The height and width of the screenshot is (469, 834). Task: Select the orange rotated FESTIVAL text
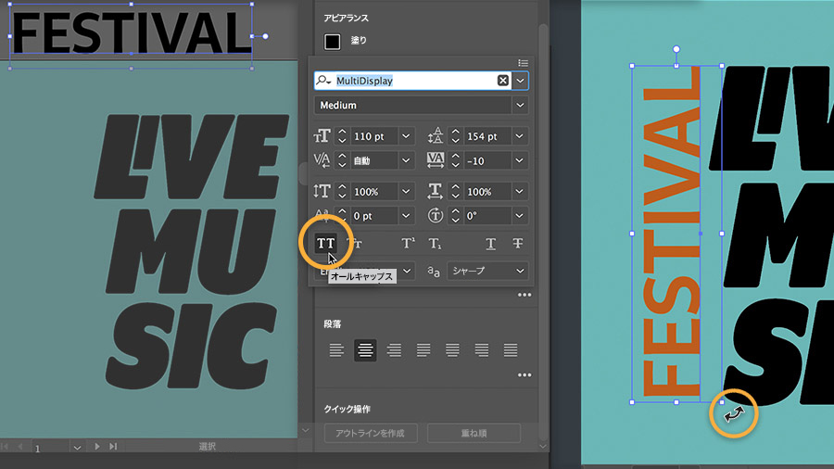pos(671,234)
